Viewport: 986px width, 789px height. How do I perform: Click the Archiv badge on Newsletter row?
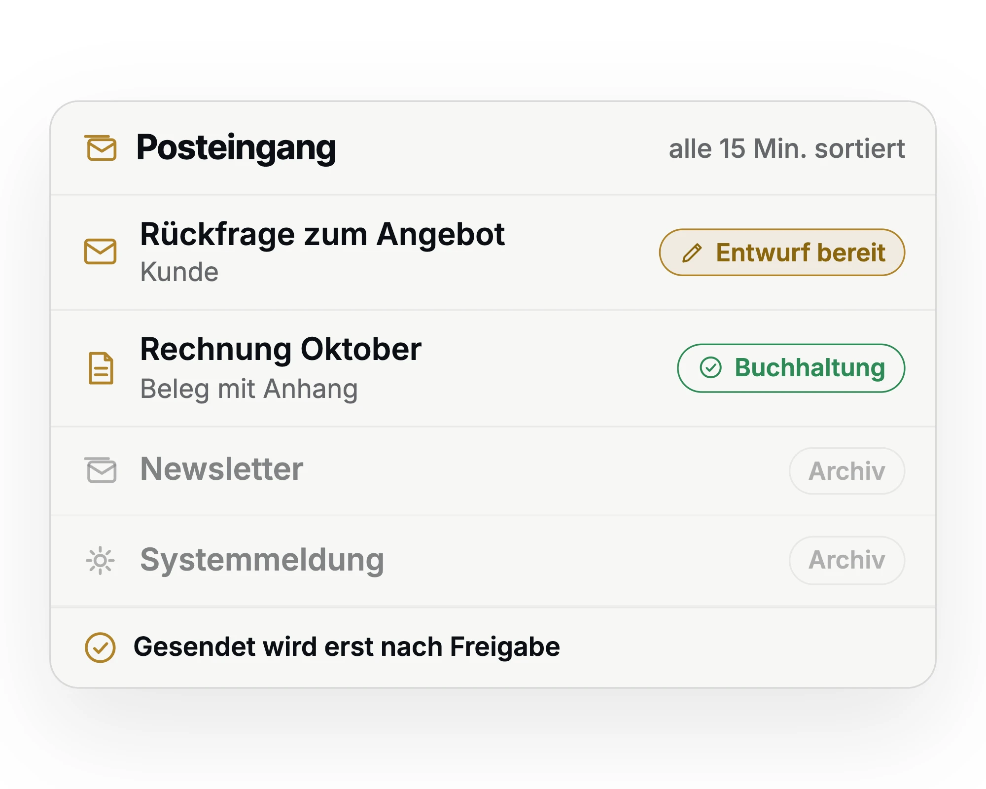(847, 471)
